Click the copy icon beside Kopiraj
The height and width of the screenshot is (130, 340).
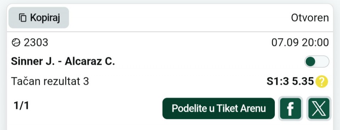pyautogui.click(x=23, y=18)
